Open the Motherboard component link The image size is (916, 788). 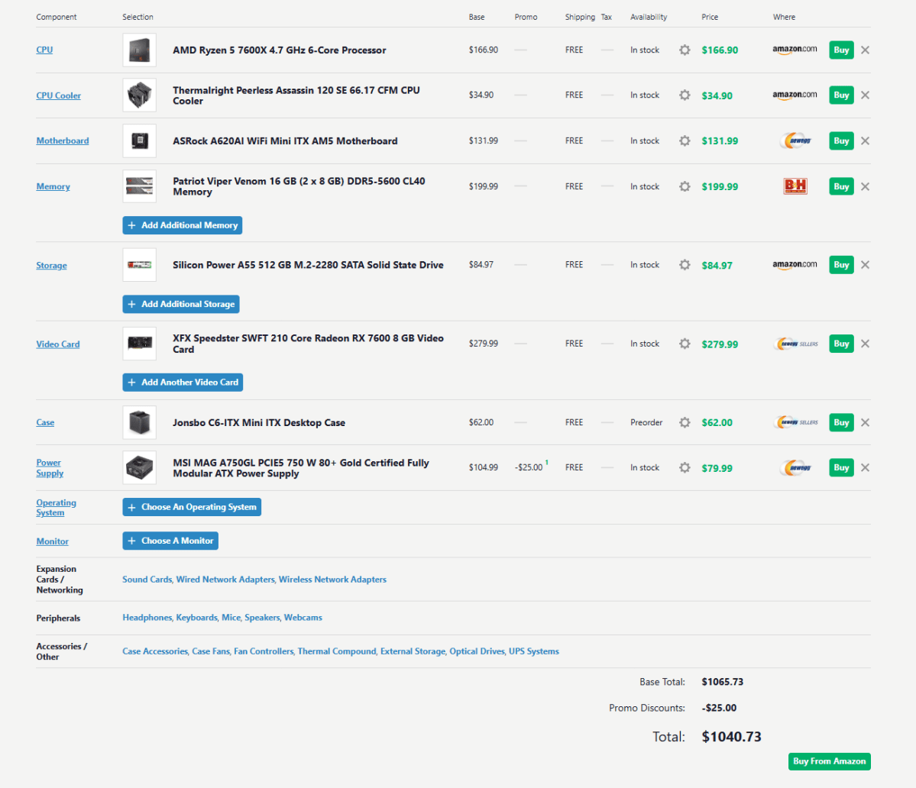tap(63, 140)
